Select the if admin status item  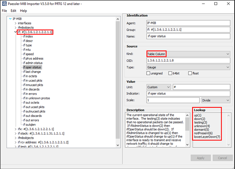33,63
